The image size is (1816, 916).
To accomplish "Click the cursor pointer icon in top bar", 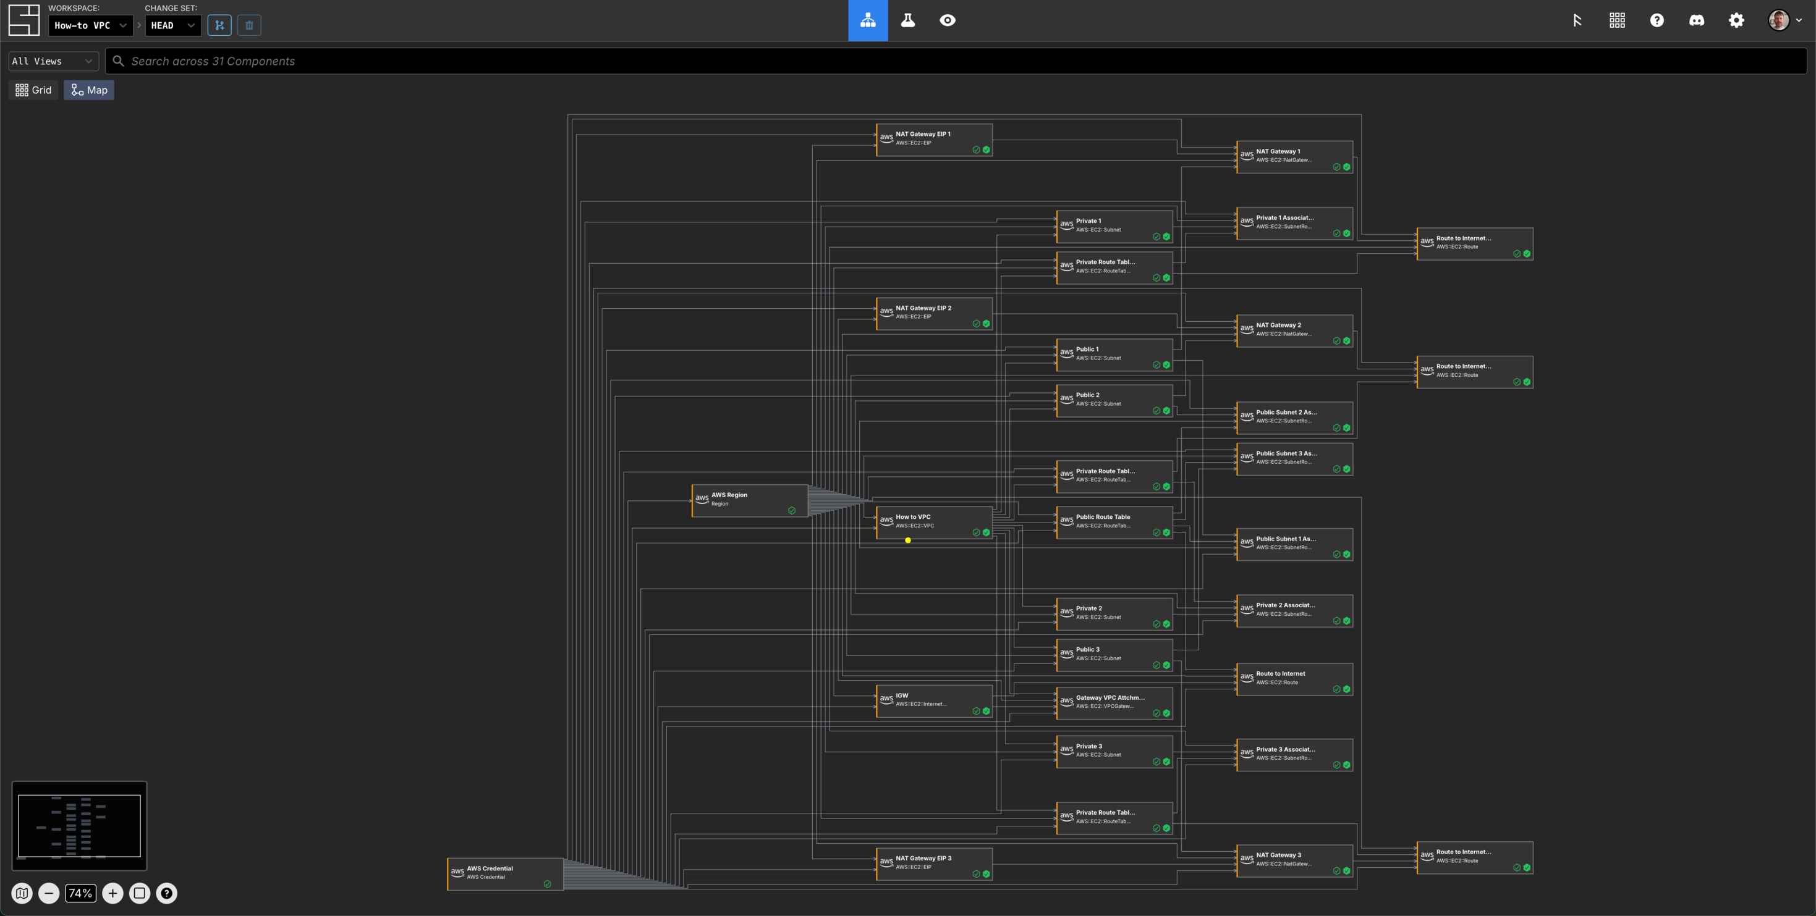I will click(x=1577, y=20).
